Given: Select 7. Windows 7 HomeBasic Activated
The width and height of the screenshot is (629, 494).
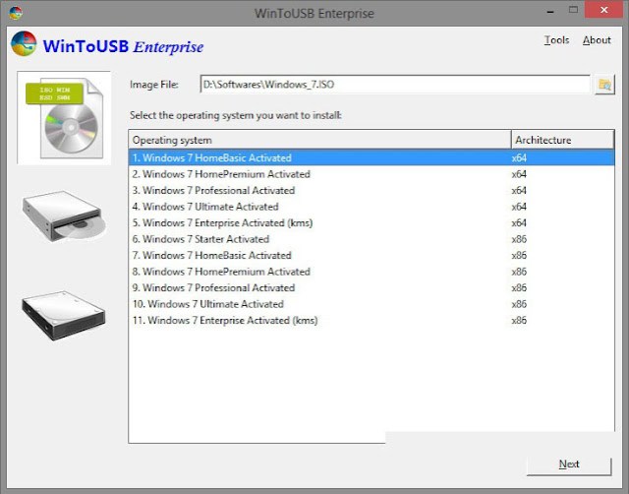Looking at the screenshot, I should pyautogui.click(x=372, y=256).
